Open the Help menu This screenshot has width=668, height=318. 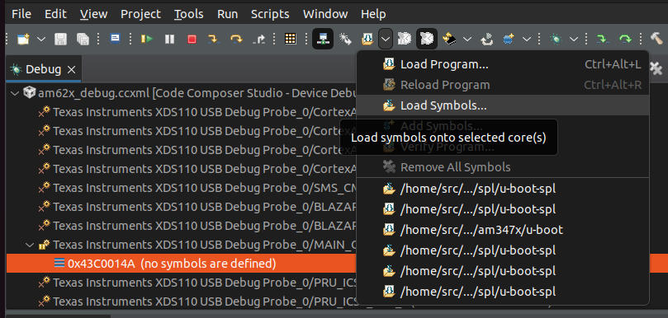pyautogui.click(x=373, y=14)
